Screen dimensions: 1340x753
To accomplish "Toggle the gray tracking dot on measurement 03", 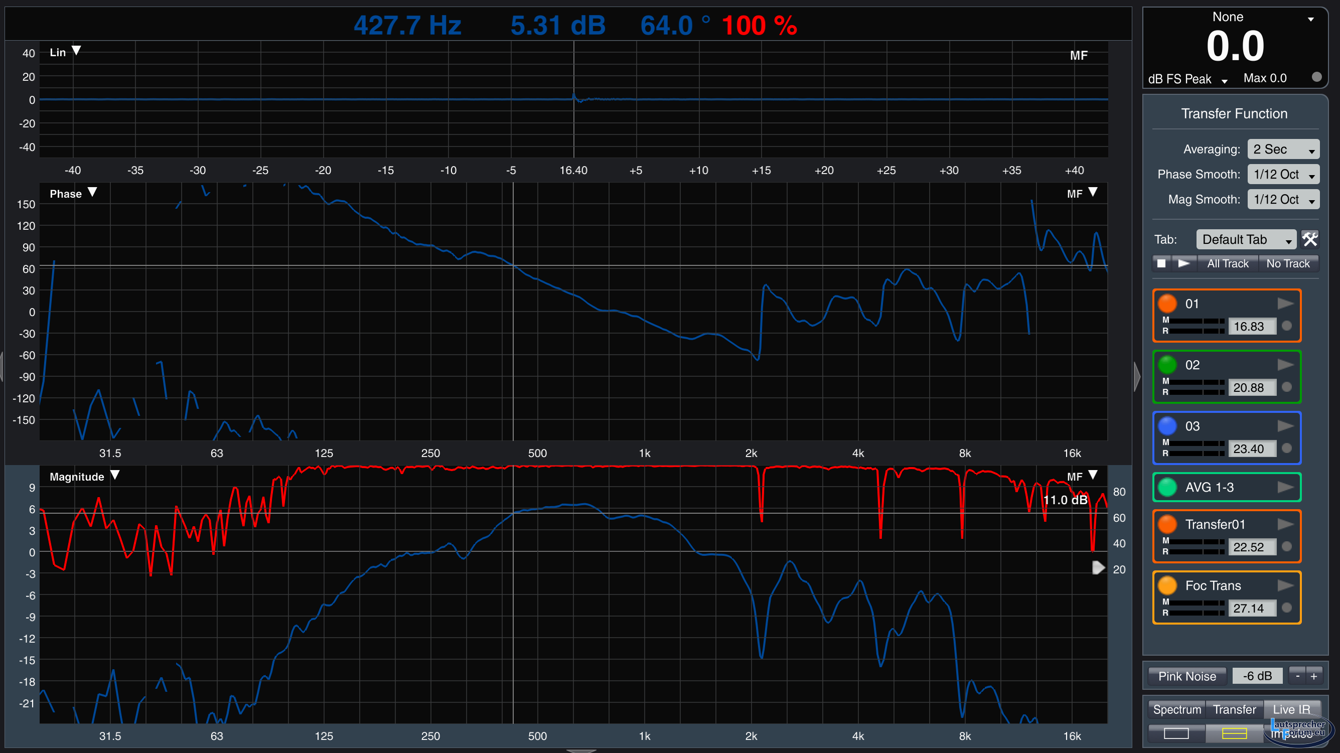I will pos(1287,448).
